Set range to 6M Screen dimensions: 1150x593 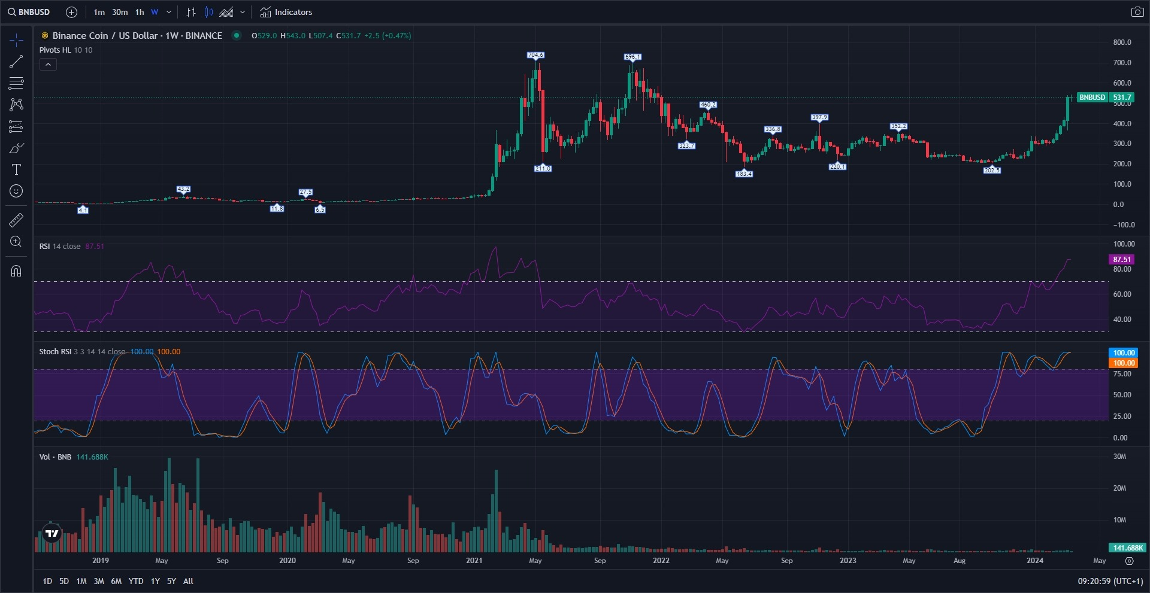116,581
